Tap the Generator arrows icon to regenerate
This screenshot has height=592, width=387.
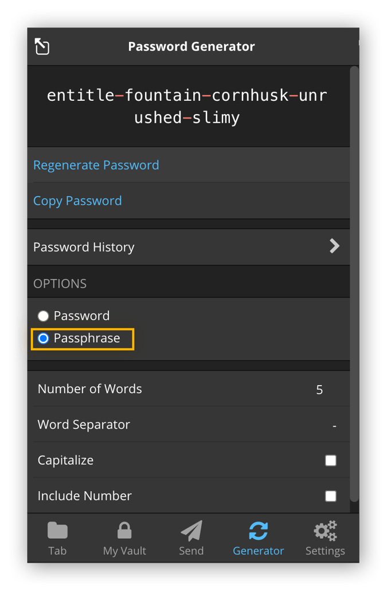pos(258,531)
